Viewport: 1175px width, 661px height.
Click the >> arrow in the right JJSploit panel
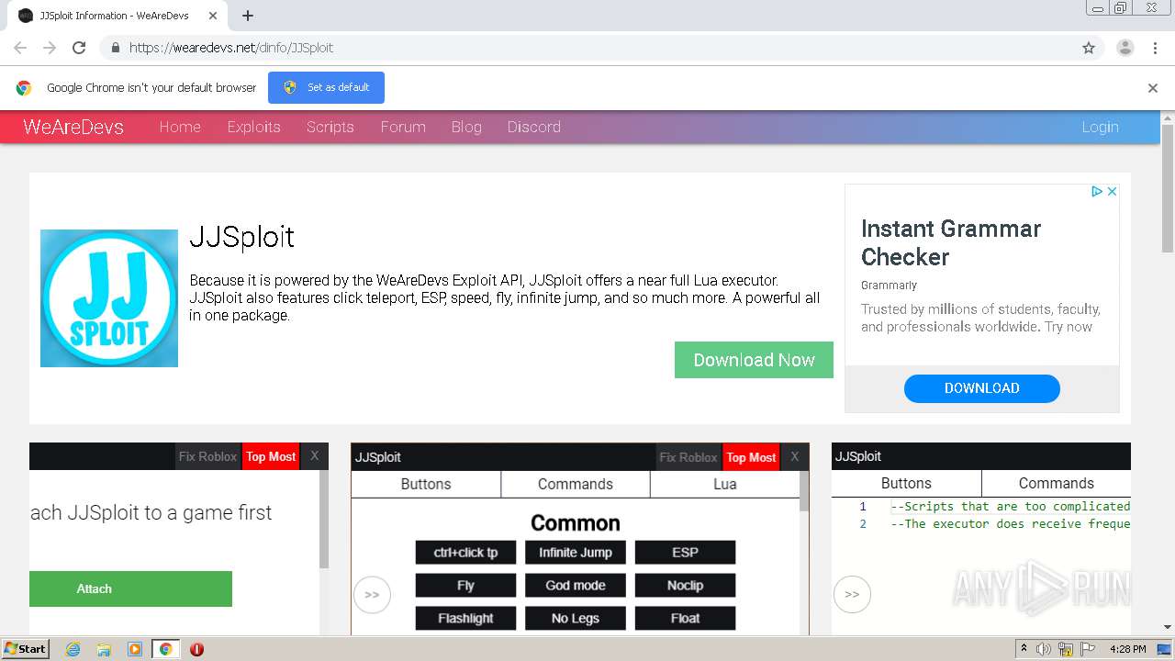[x=852, y=595]
